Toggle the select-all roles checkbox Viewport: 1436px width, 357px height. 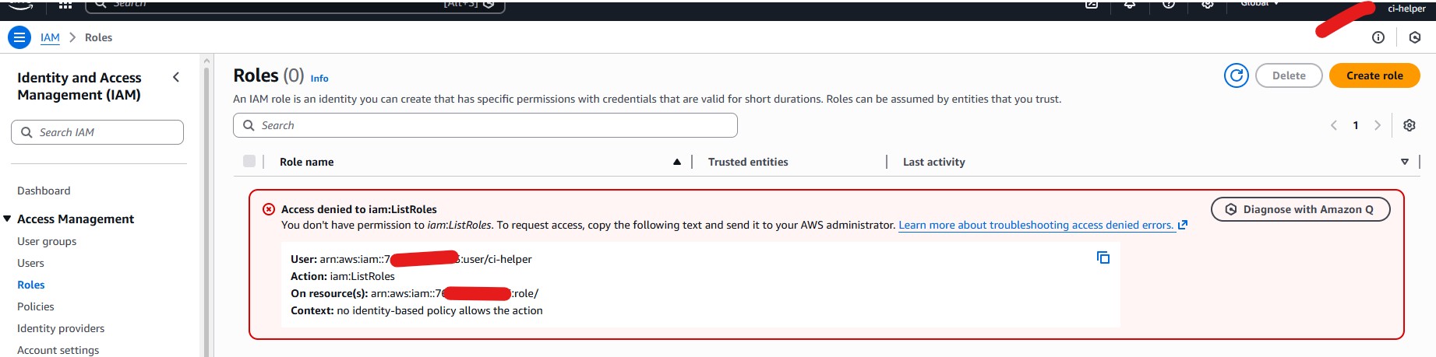[249, 161]
